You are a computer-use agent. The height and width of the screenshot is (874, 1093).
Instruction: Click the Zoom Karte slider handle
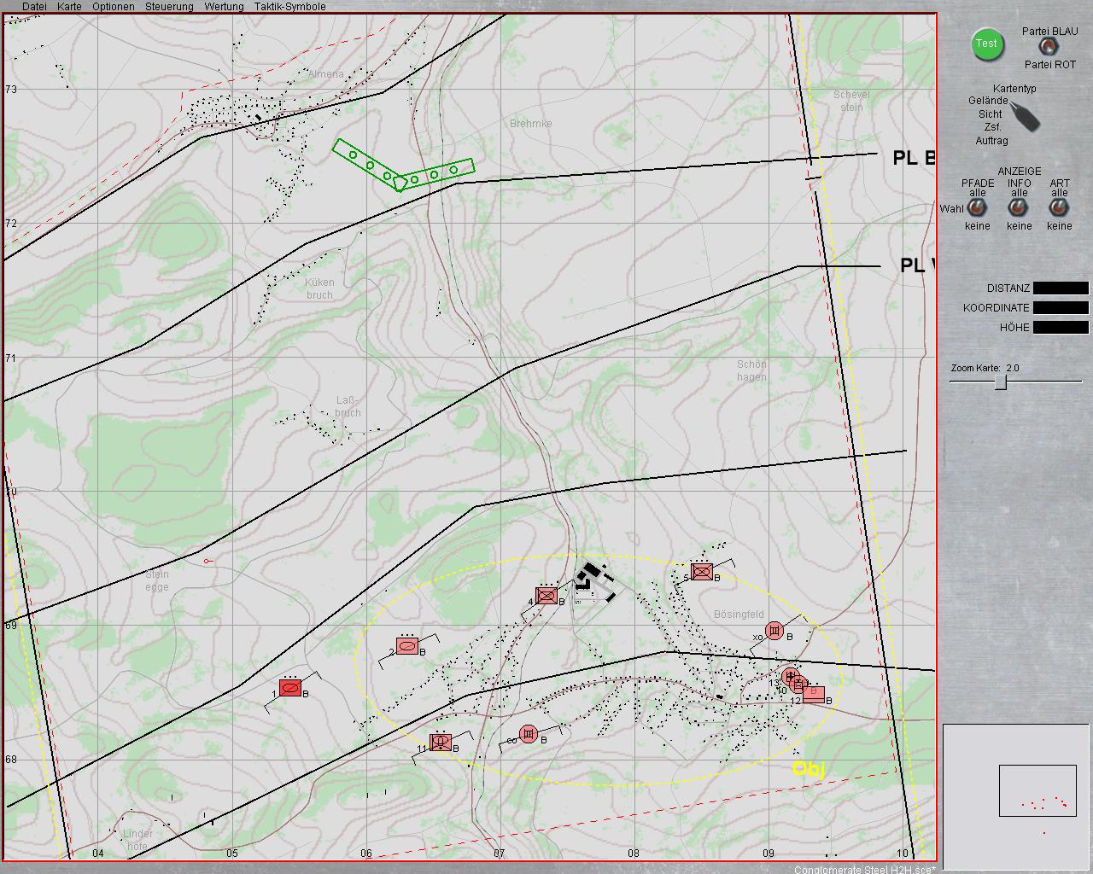point(1001,383)
